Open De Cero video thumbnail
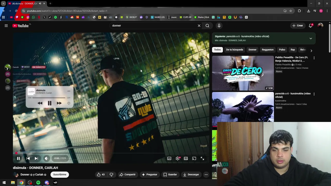This screenshot has height=186, width=331. (243, 73)
